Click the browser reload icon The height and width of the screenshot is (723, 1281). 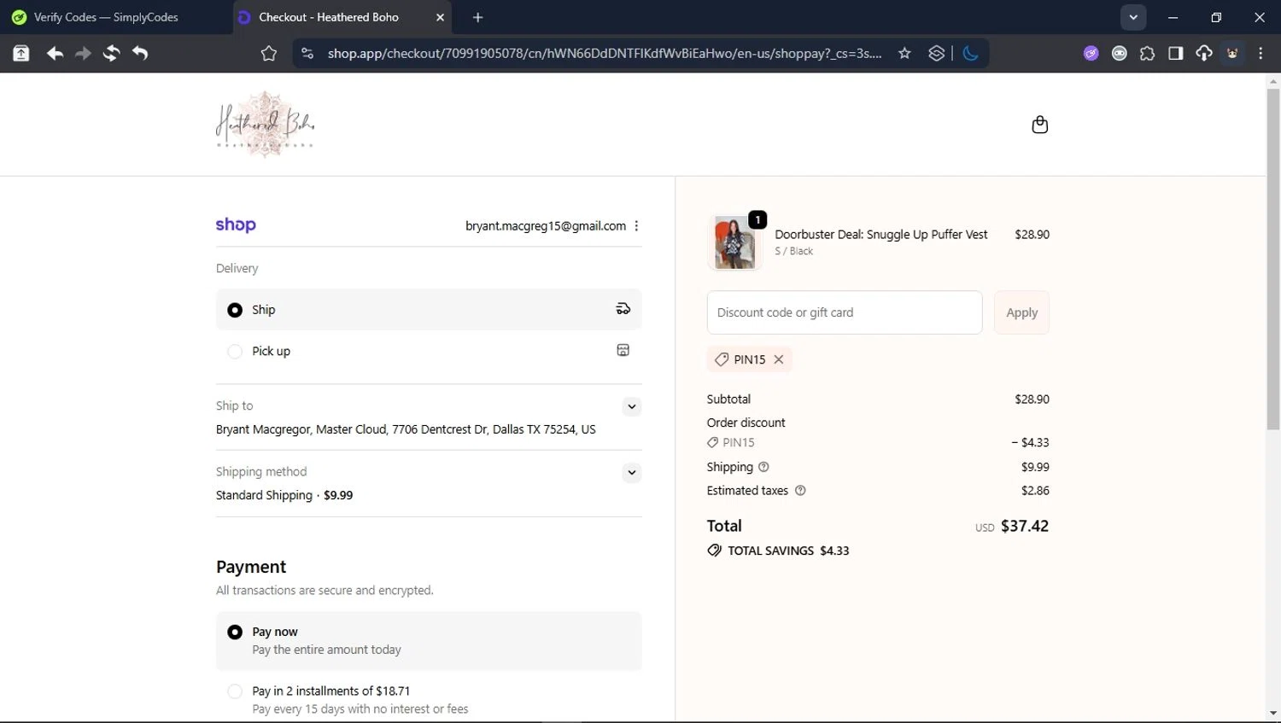pos(111,53)
